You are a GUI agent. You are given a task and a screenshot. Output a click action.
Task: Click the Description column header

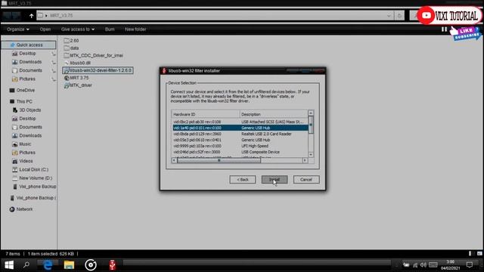pos(274,114)
